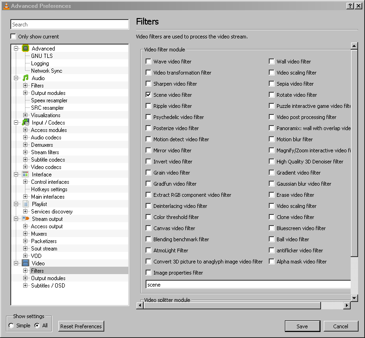
Task: Enable Deinterlacing video filter
Action: (x=148, y=206)
